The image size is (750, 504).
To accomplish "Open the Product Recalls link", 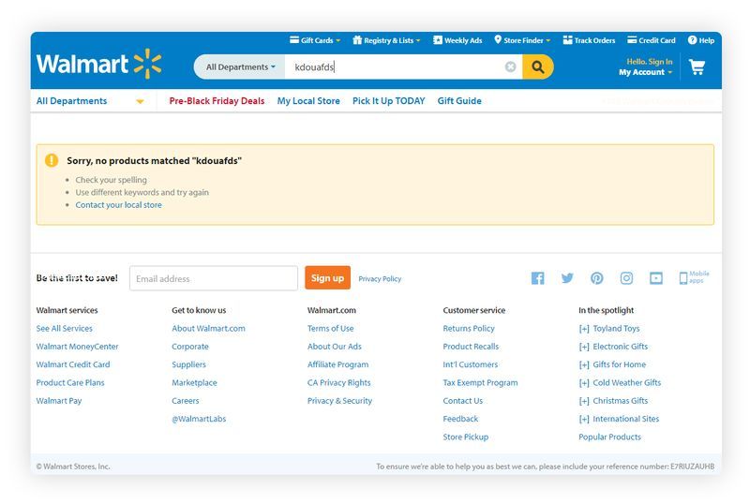I will (x=471, y=347).
